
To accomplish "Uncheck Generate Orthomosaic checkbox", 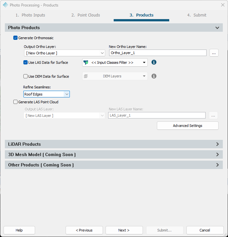I will (15, 38).
